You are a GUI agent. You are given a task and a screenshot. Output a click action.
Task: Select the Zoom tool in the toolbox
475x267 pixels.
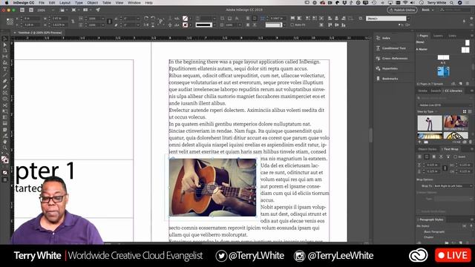(5, 148)
